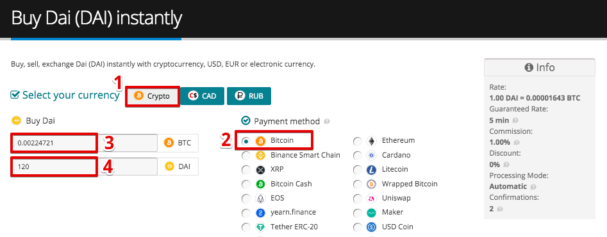Select the Uniswap radio button
The width and height of the screenshot is (607, 237).
[358, 199]
